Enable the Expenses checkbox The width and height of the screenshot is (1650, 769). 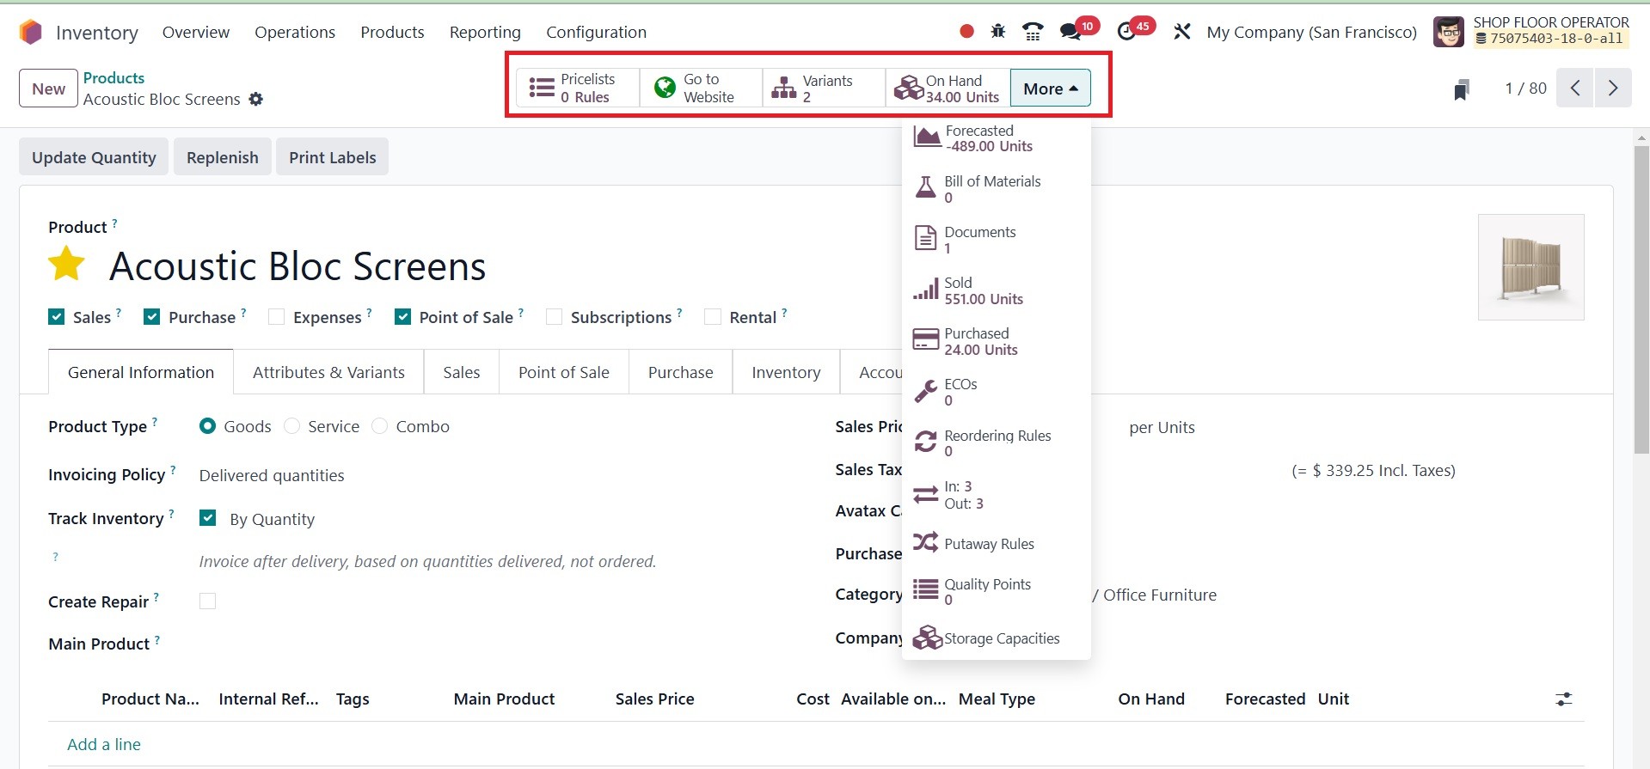277,317
